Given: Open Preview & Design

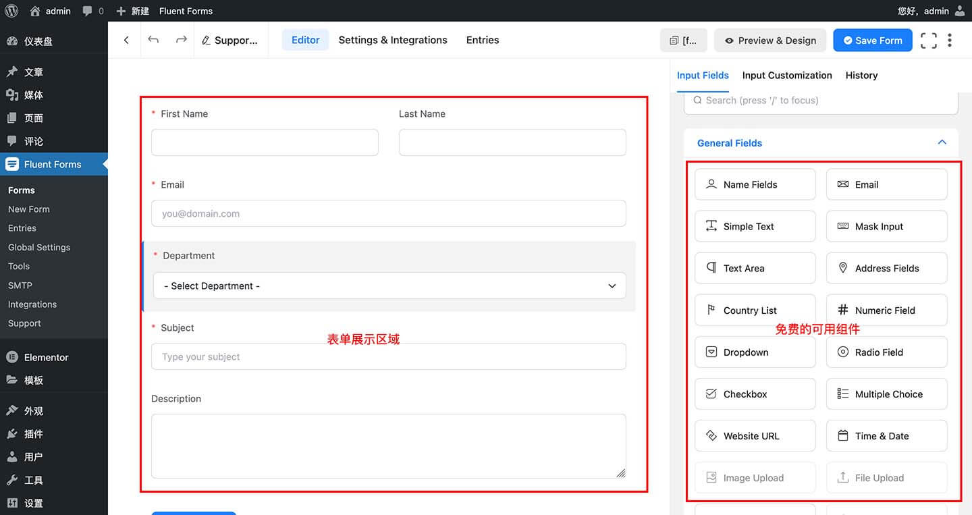Looking at the screenshot, I should [x=770, y=40].
